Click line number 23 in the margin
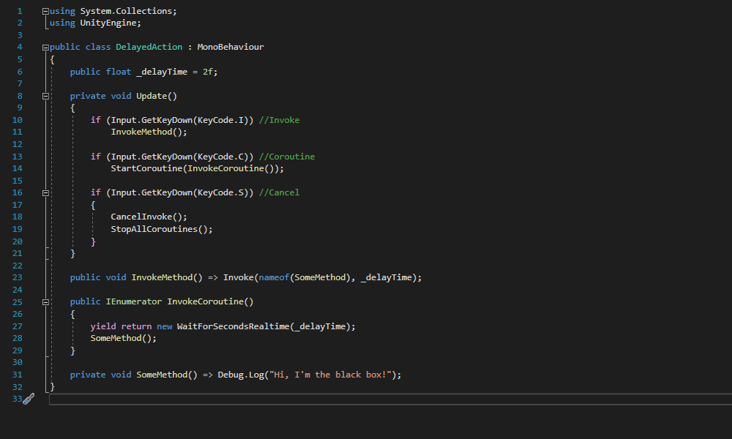The image size is (732, 439). pos(18,277)
